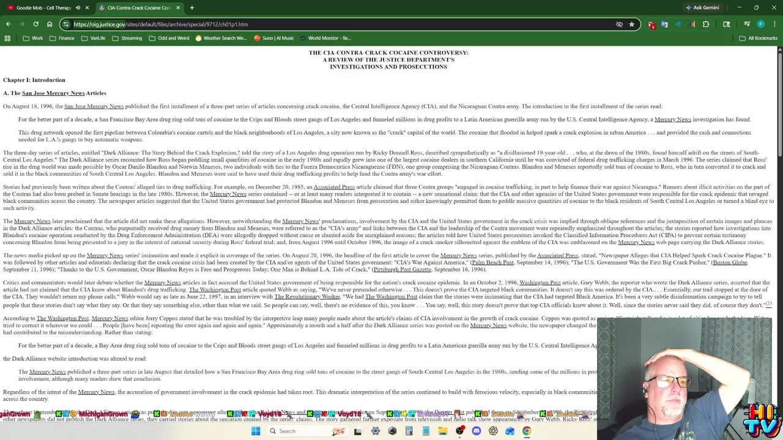Screen dimensions: 783x440
Task: Open the apps grid in bookmarks bar
Action: (7, 38)
